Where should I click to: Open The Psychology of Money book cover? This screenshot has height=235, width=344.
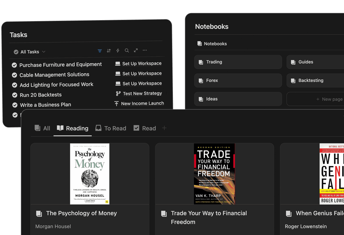(90, 174)
